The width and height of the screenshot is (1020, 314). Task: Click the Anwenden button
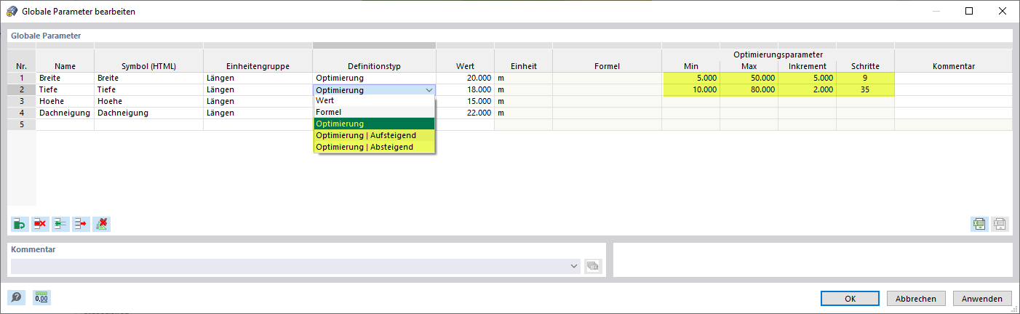[x=982, y=298]
